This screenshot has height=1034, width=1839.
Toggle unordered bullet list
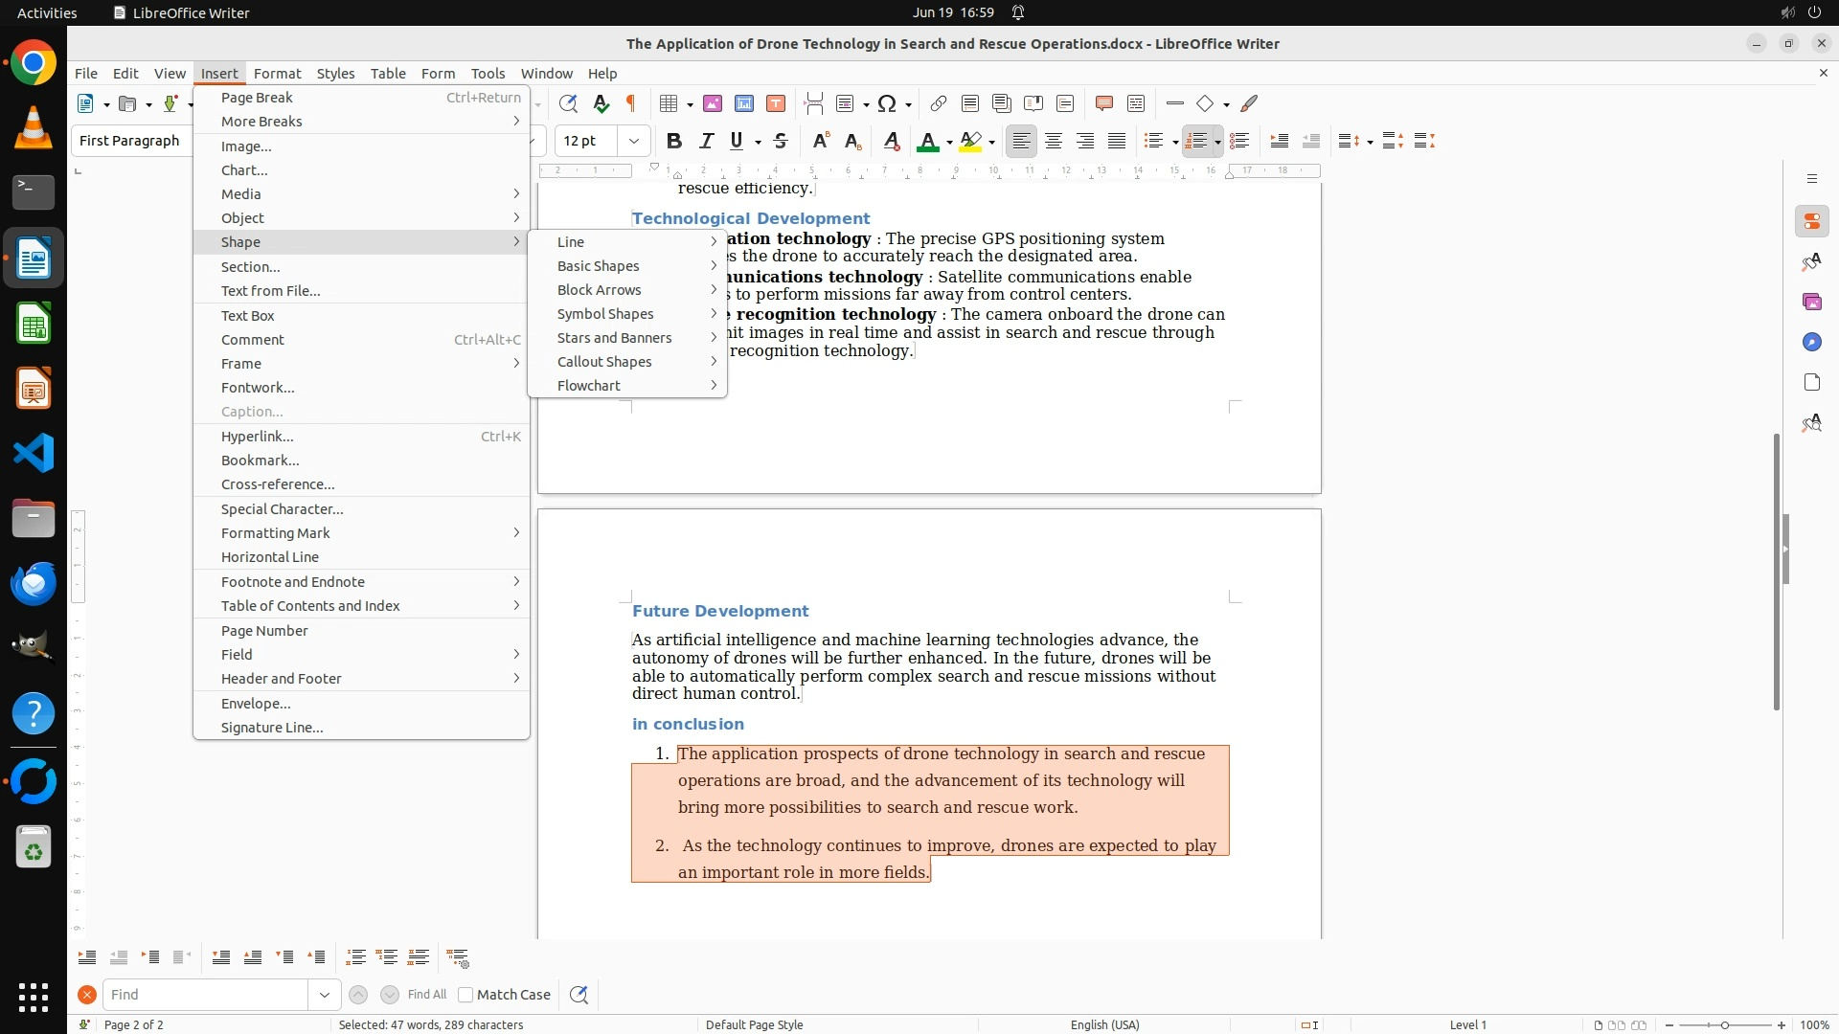tap(1154, 141)
